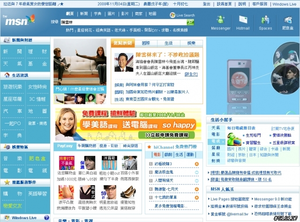Click the 生活資訊 house icon
300x222 pixels.
7,75
